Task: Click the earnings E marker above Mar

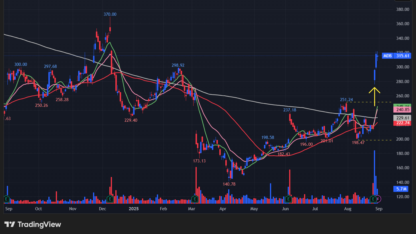Action: 195,198
